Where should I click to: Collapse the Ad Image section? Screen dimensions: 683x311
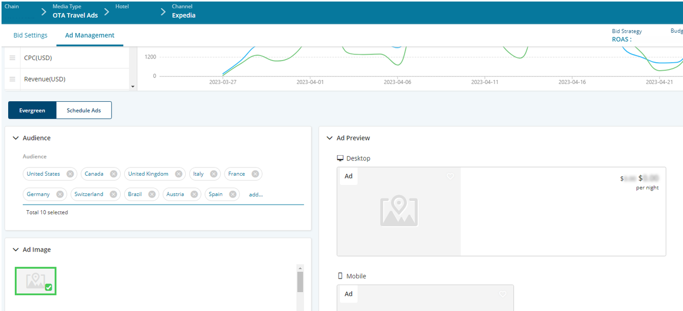16,250
